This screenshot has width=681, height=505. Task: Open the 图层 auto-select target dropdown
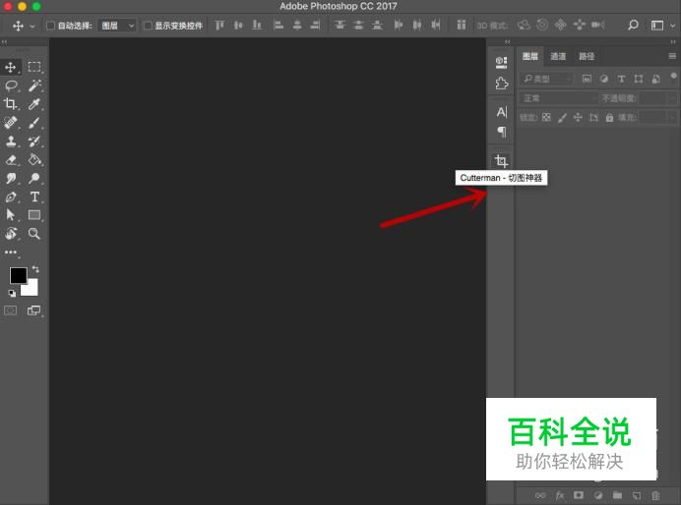[117, 26]
